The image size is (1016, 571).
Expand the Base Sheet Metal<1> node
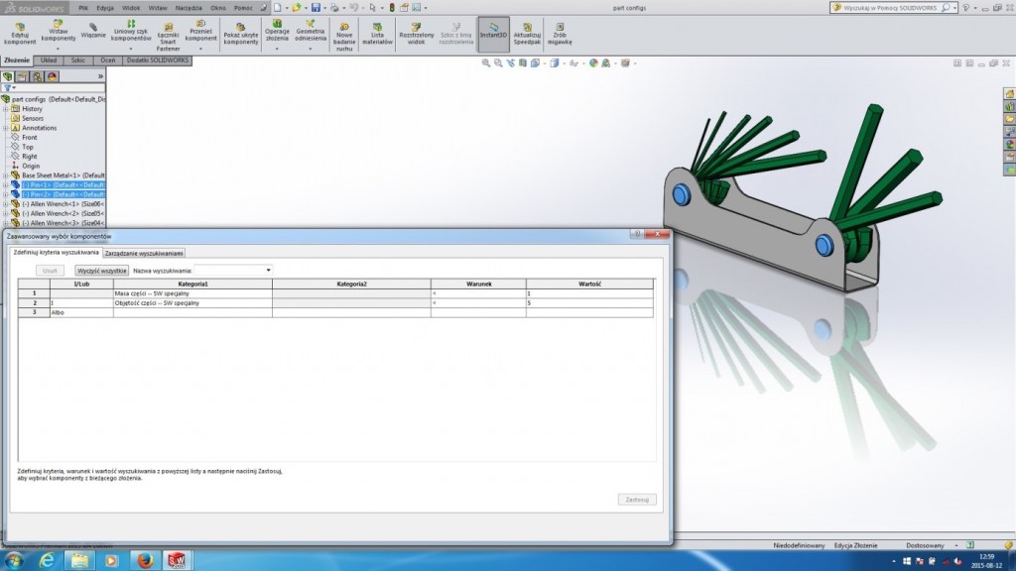[5, 175]
